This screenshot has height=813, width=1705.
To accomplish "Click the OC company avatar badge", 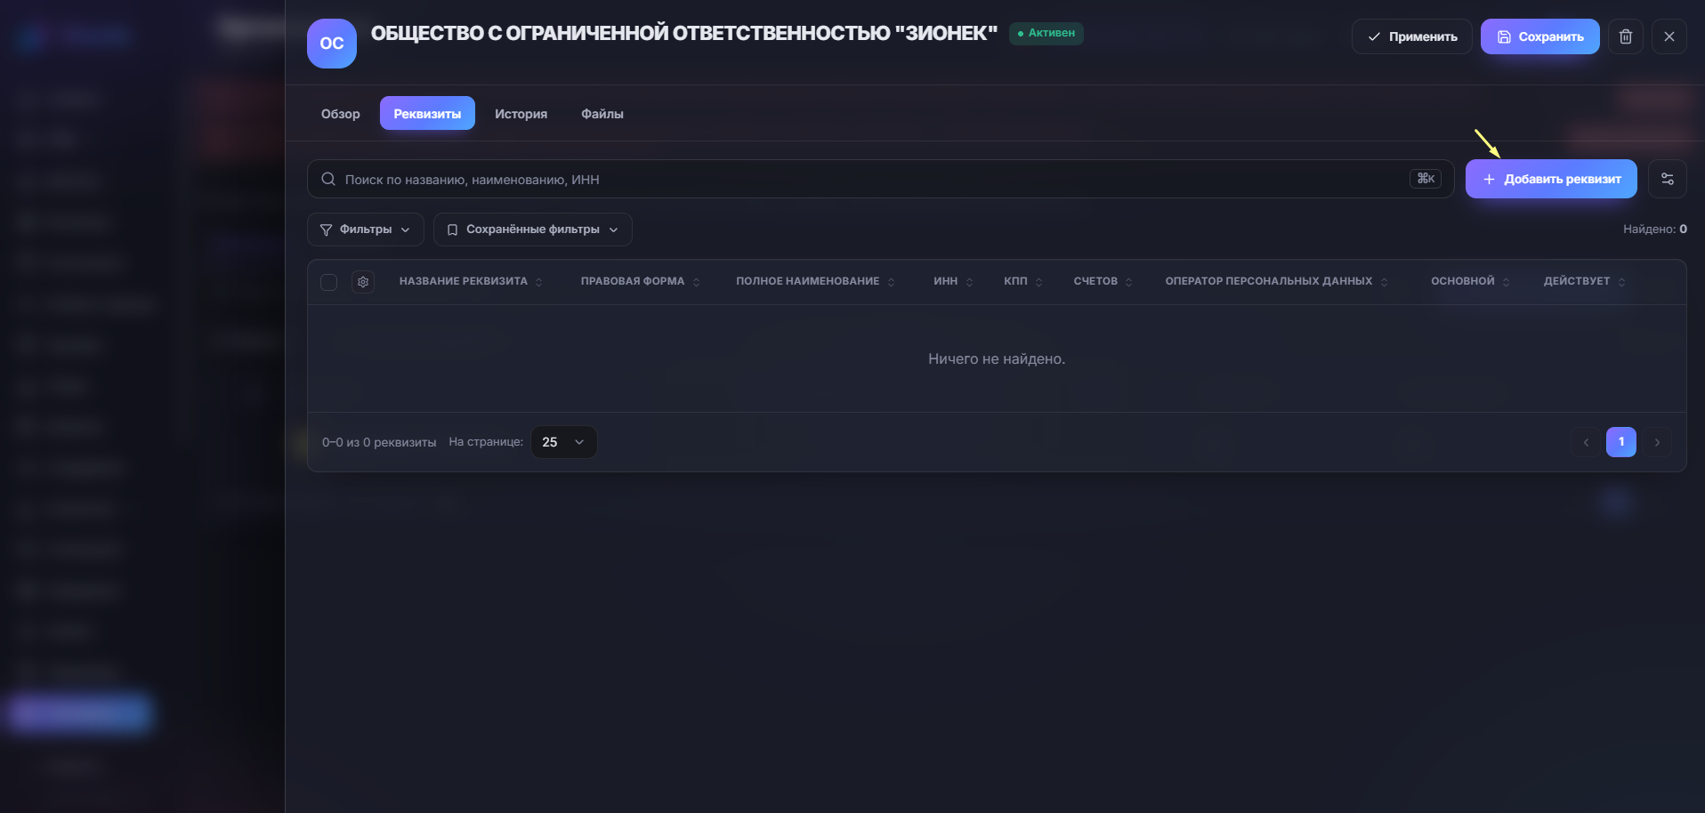I will (332, 44).
